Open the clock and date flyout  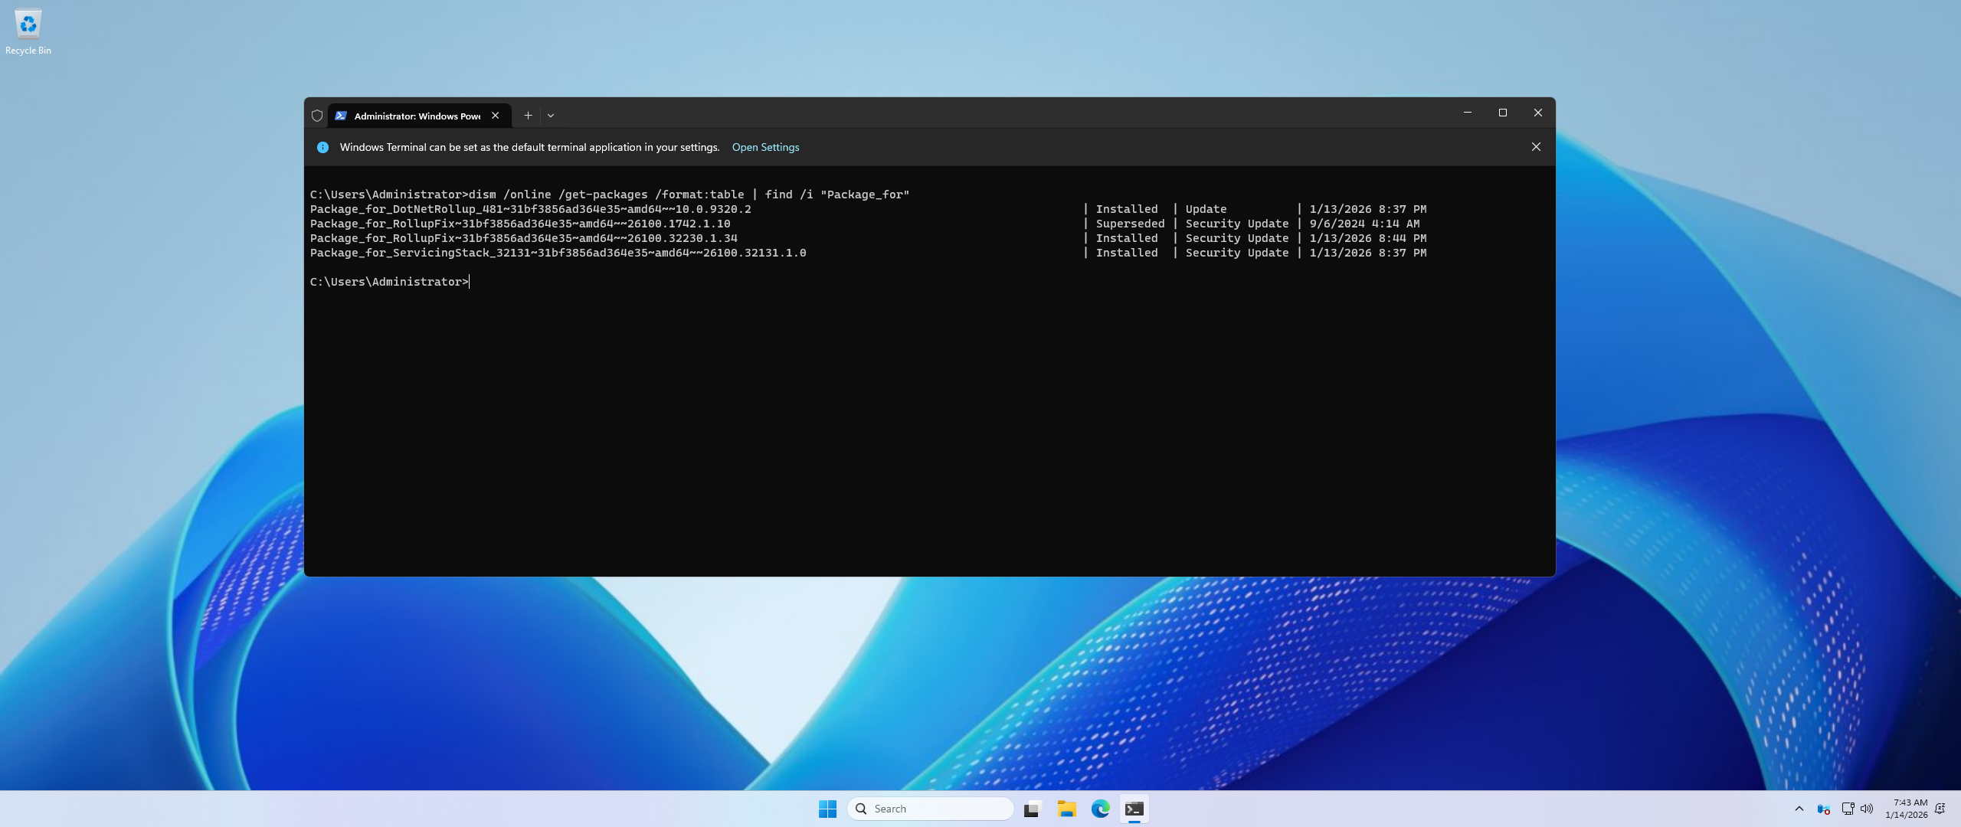coord(1906,809)
